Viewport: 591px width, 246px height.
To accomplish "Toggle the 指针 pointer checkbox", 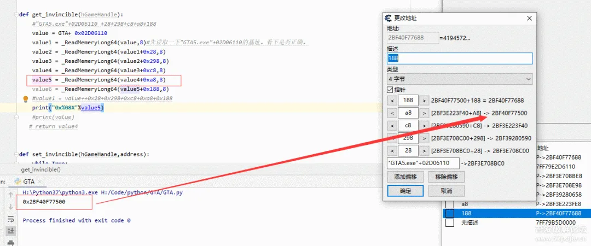I will coord(390,90).
